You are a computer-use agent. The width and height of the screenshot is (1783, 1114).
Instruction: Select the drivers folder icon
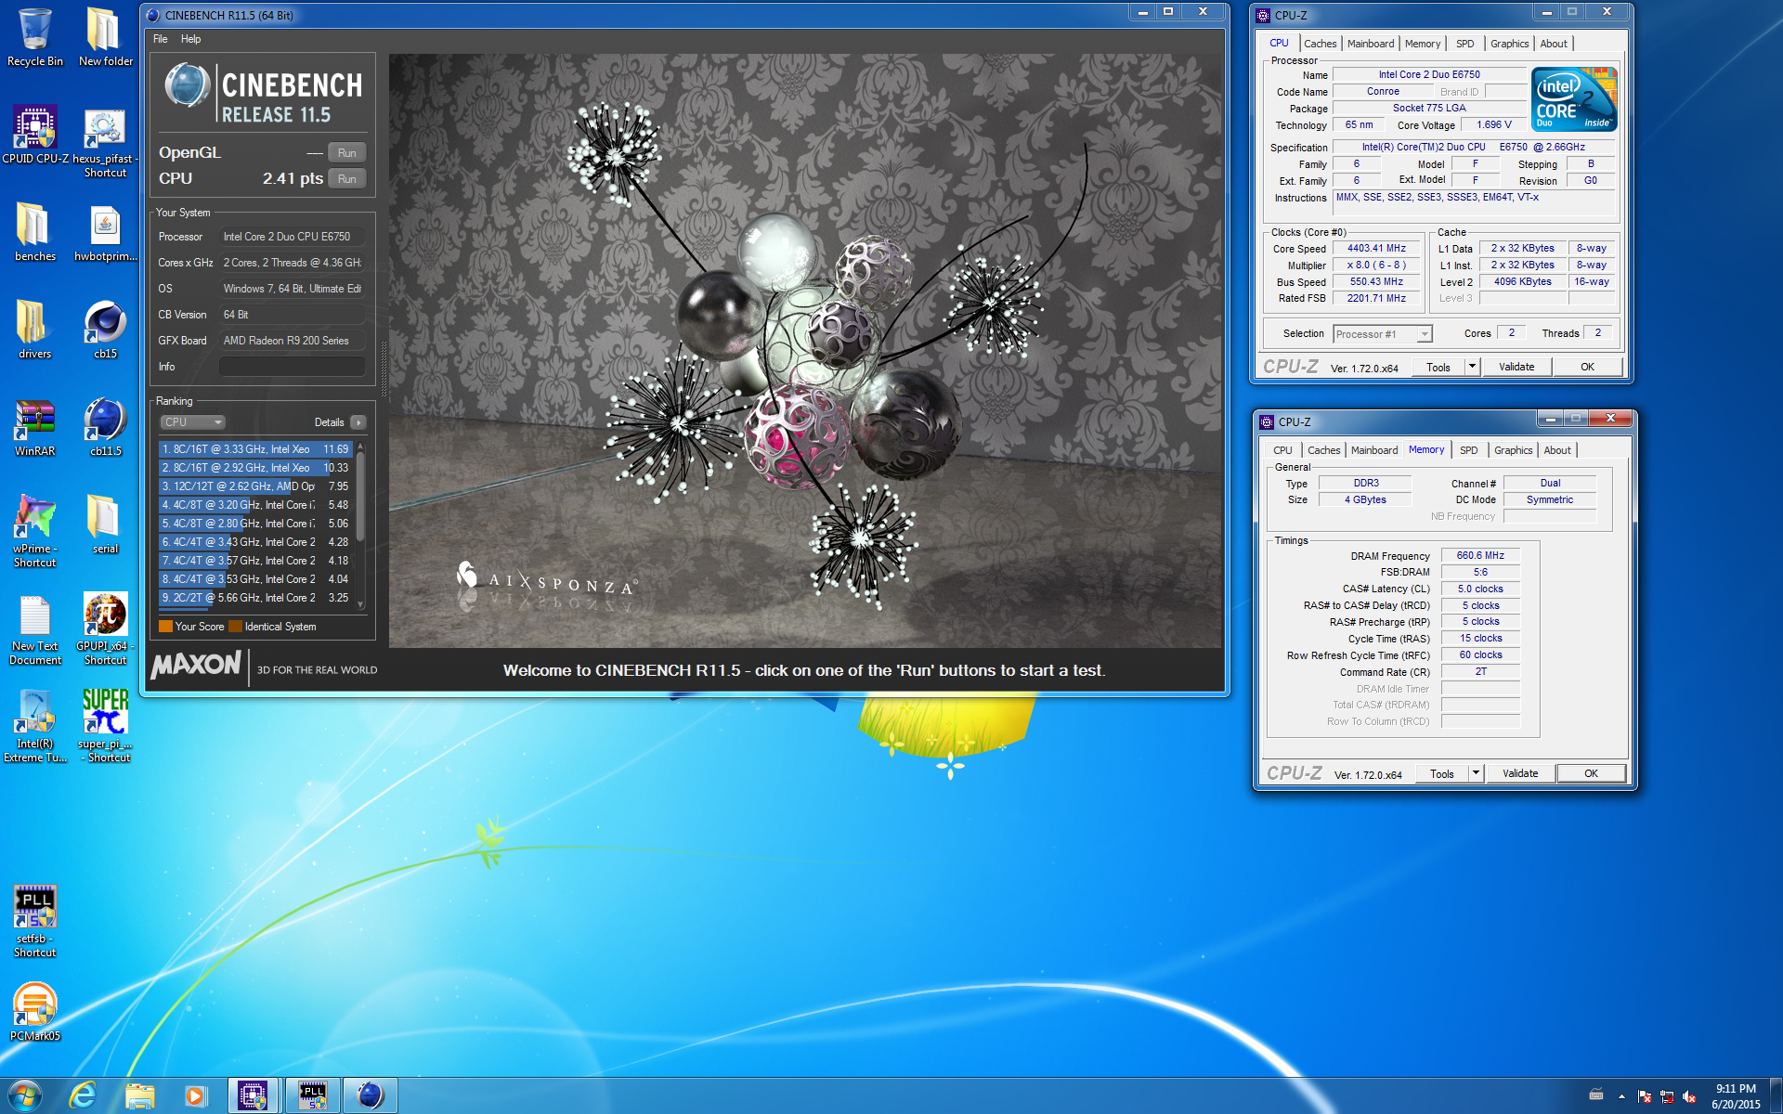pyautogui.click(x=34, y=330)
